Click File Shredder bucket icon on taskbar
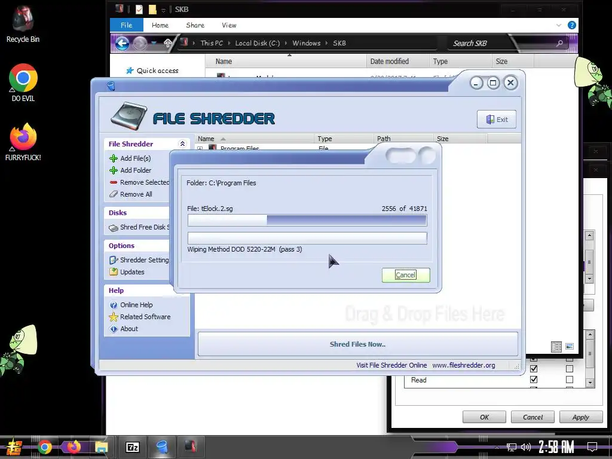 tap(161, 447)
